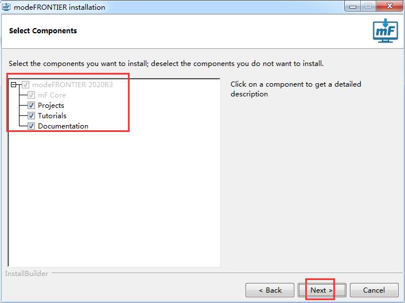
Task: Select the modeFRONTIER 2020R3 root label
Action: click(72, 85)
